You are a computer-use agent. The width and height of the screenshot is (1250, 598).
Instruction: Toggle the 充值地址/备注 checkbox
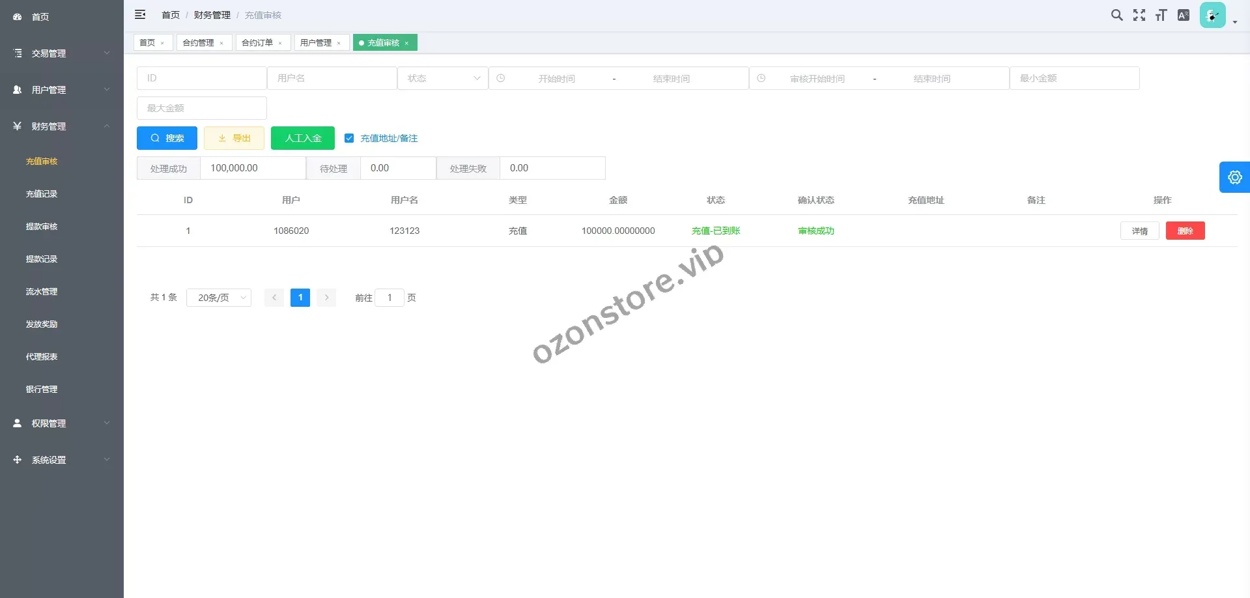tap(349, 138)
